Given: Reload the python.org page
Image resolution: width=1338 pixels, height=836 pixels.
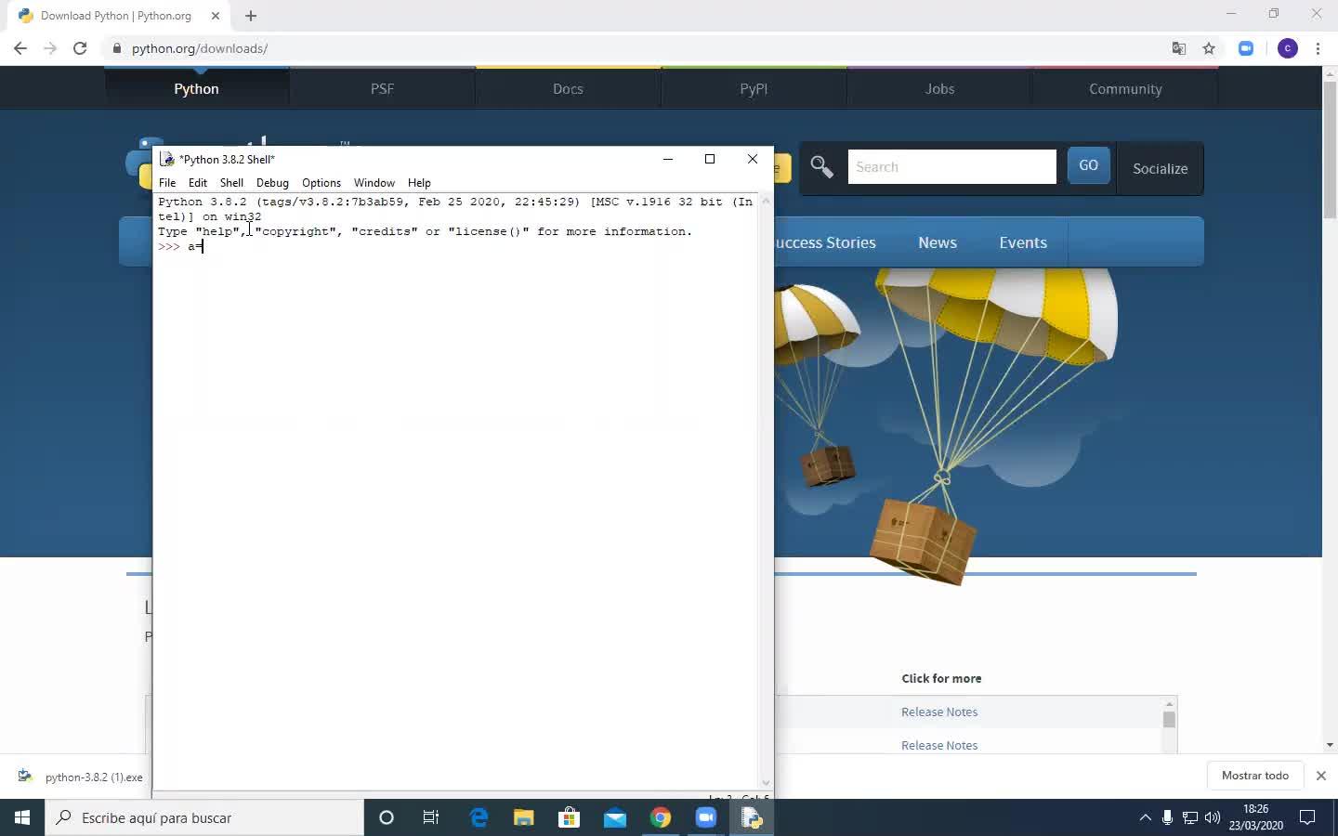Looking at the screenshot, I should [x=80, y=48].
